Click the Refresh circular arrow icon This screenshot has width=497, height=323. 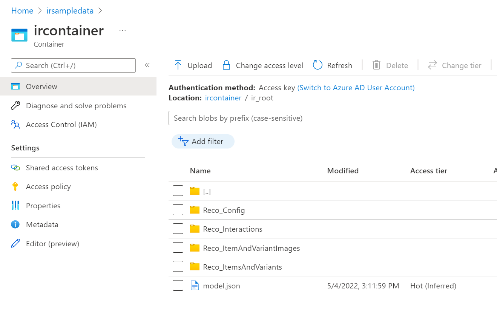(x=318, y=65)
